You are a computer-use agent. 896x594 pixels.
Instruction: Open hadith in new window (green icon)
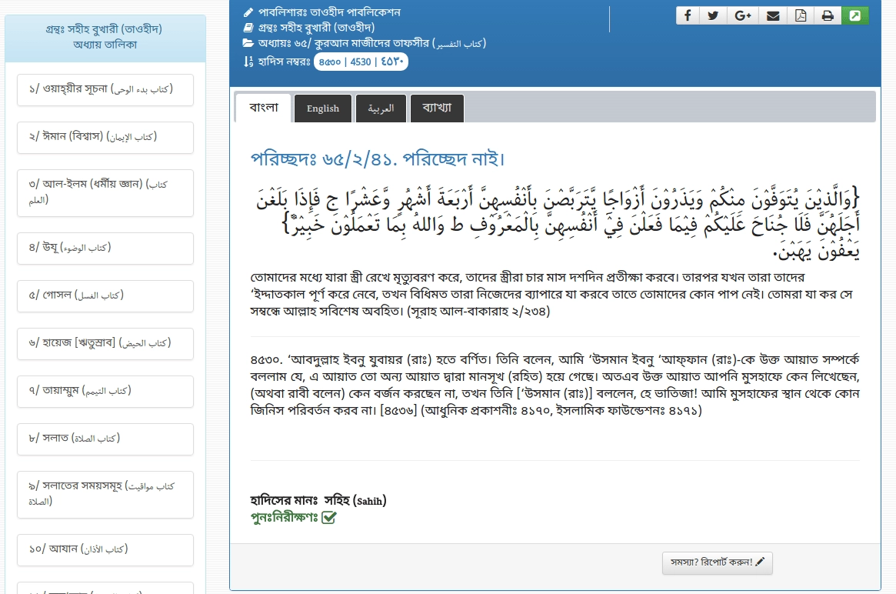(854, 15)
